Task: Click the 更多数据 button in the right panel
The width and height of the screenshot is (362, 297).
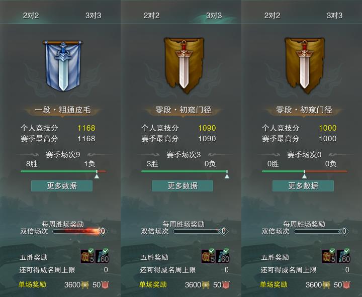Action: point(303,186)
